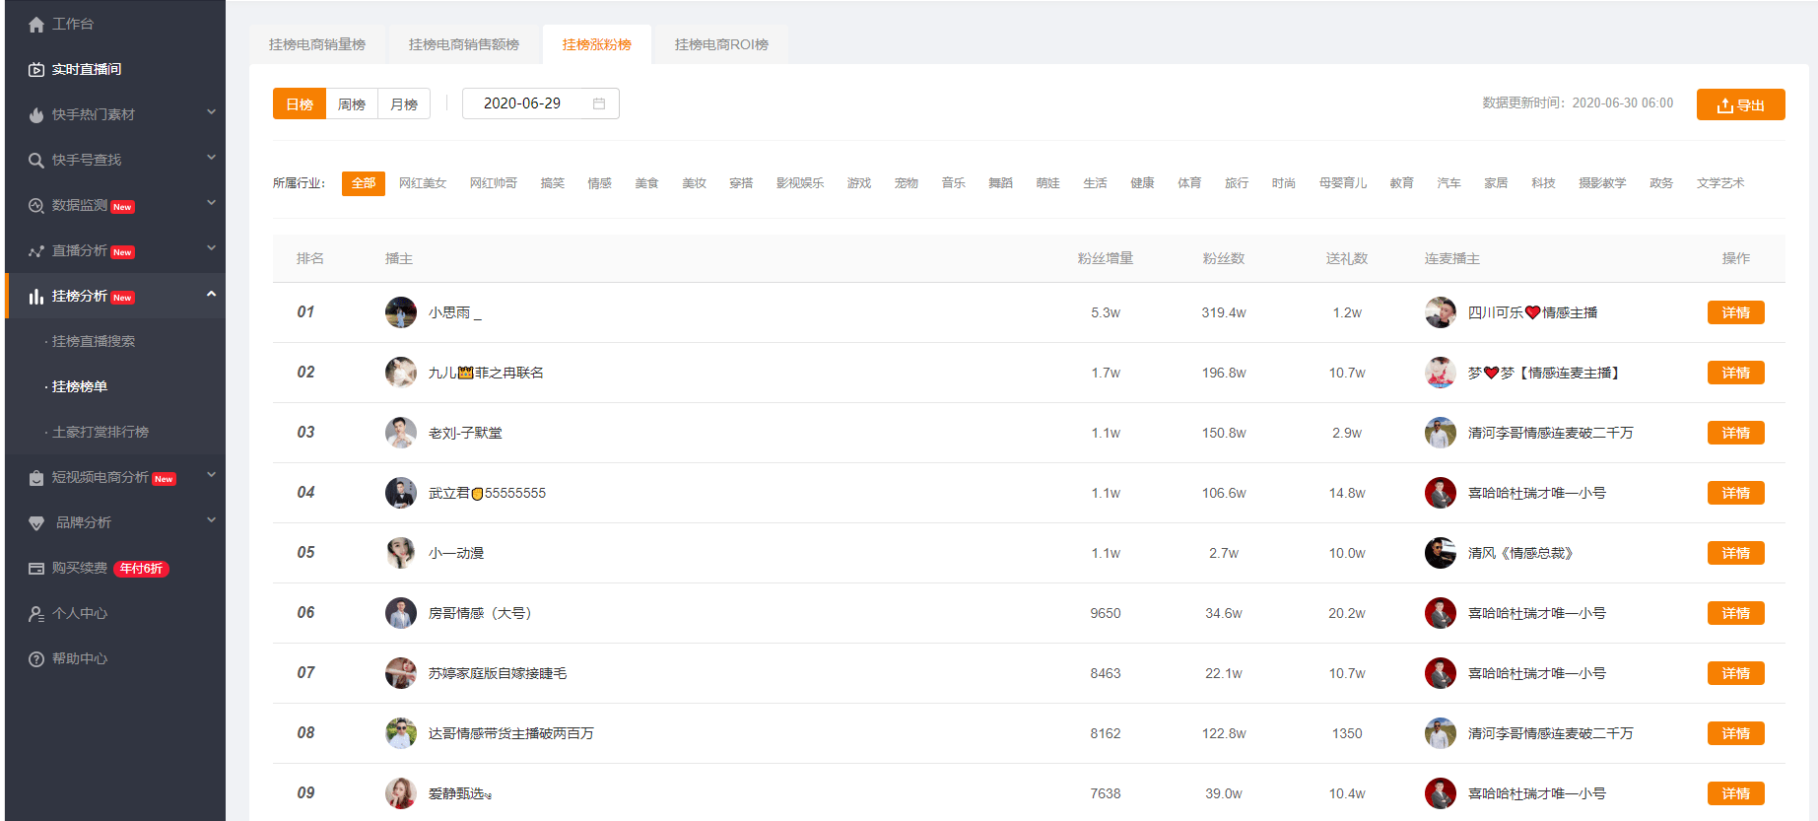Filter industry by 搞笑
This screenshot has height=821, width=1818.
[553, 183]
